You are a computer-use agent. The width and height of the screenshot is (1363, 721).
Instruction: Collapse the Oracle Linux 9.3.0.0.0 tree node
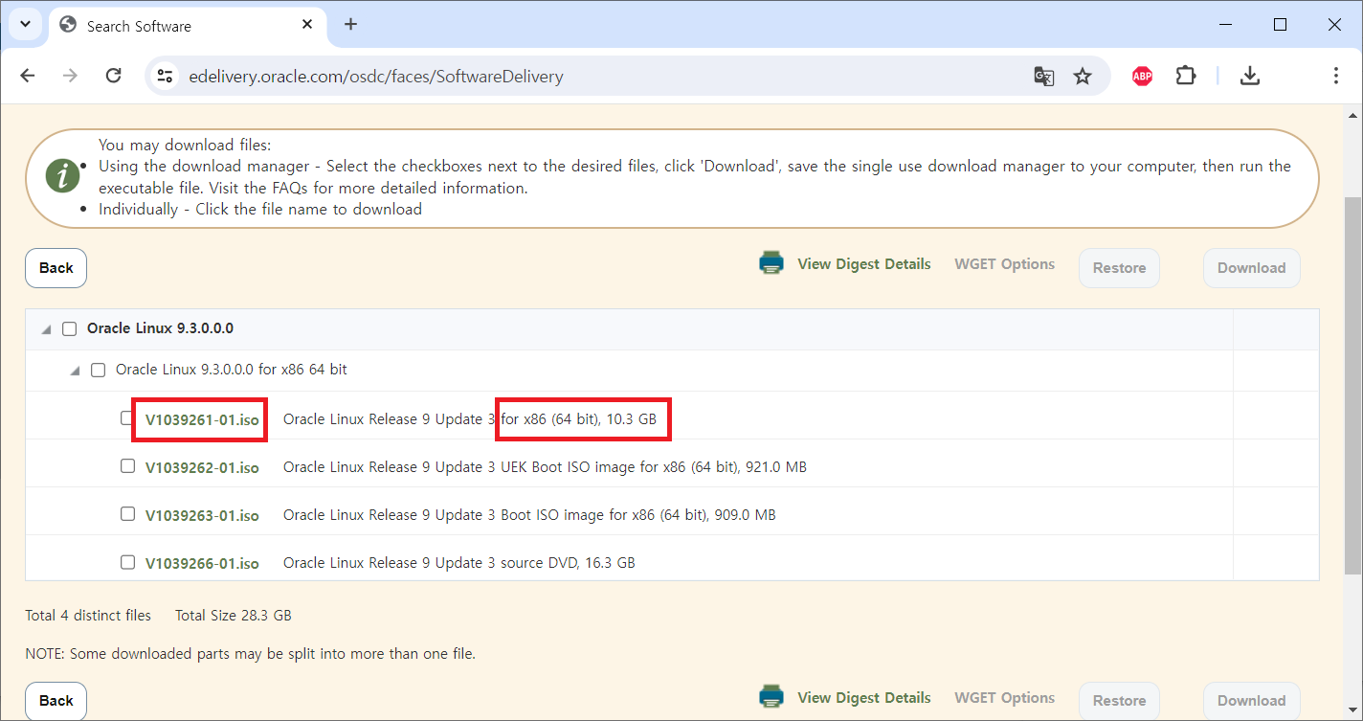(46, 329)
